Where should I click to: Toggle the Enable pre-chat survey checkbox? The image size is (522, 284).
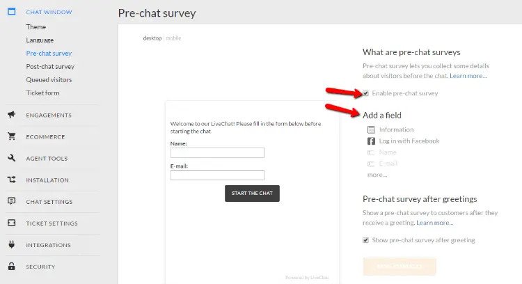[366, 93]
